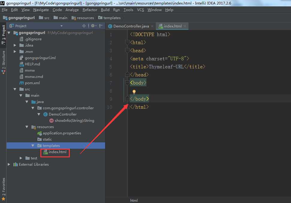Click gongspringurl breadcrumb in navigation bar
The image size is (291, 203).
[19, 18]
